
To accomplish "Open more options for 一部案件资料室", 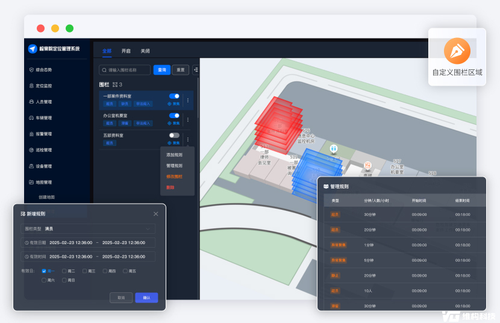I will [187, 100].
